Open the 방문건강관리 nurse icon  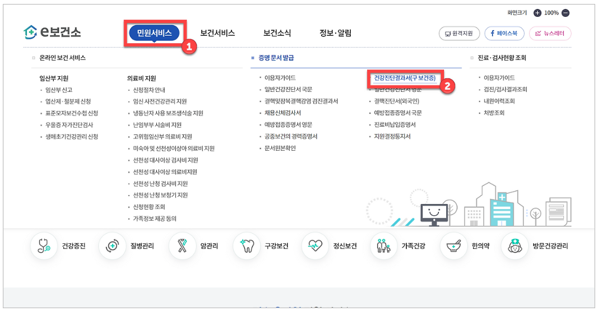pyautogui.click(x=514, y=246)
